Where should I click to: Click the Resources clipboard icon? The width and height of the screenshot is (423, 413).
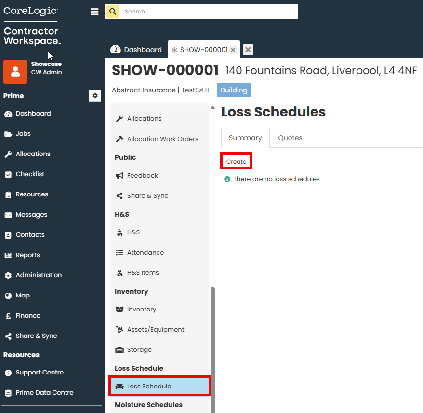[8, 194]
